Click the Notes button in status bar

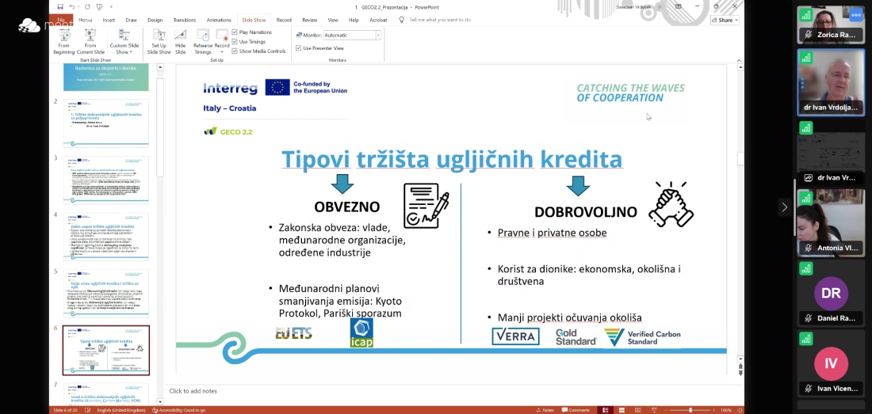[545, 410]
